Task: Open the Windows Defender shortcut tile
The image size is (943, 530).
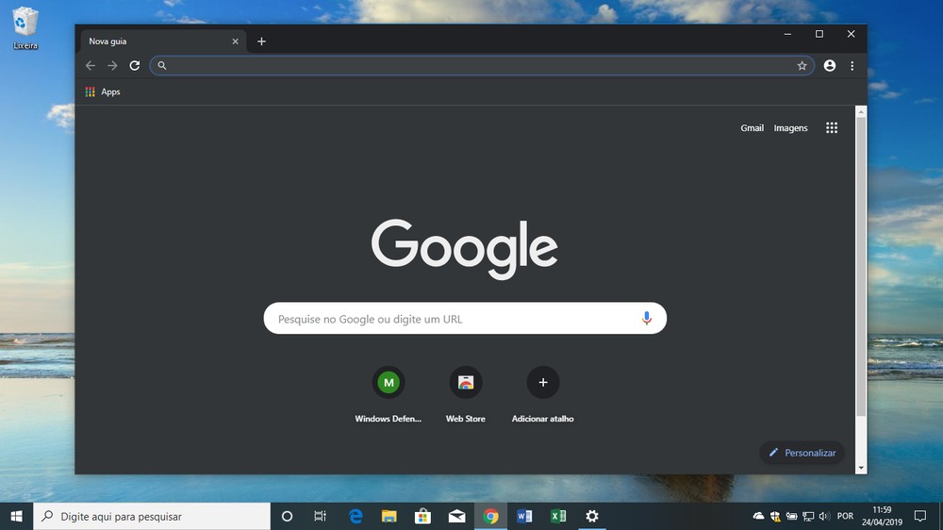Action: coord(388,394)
